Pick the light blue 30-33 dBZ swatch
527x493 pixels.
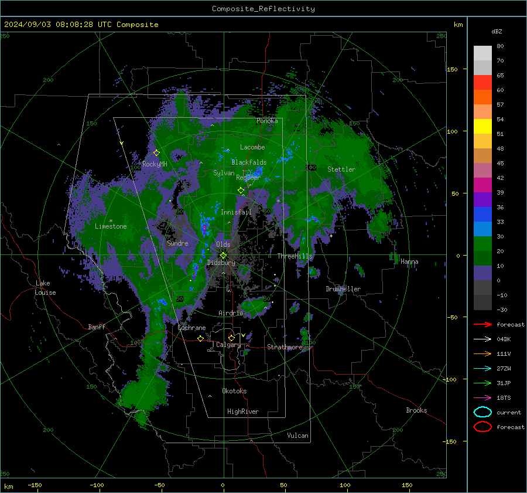tap(482, 229)
